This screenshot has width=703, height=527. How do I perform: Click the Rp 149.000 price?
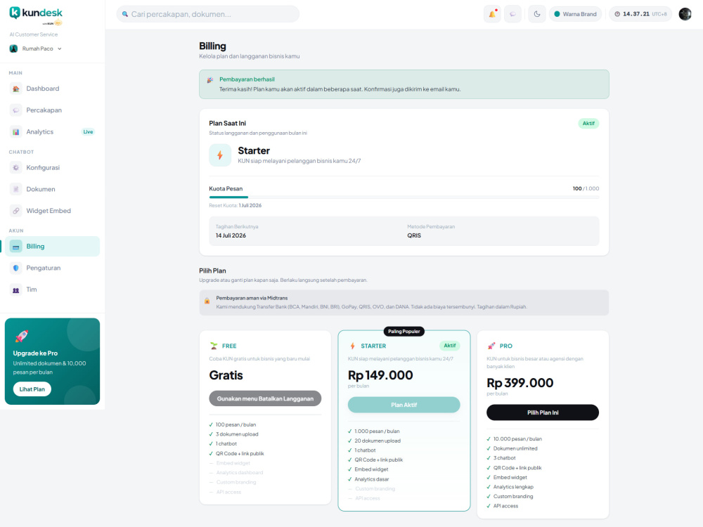coord(380,375)
